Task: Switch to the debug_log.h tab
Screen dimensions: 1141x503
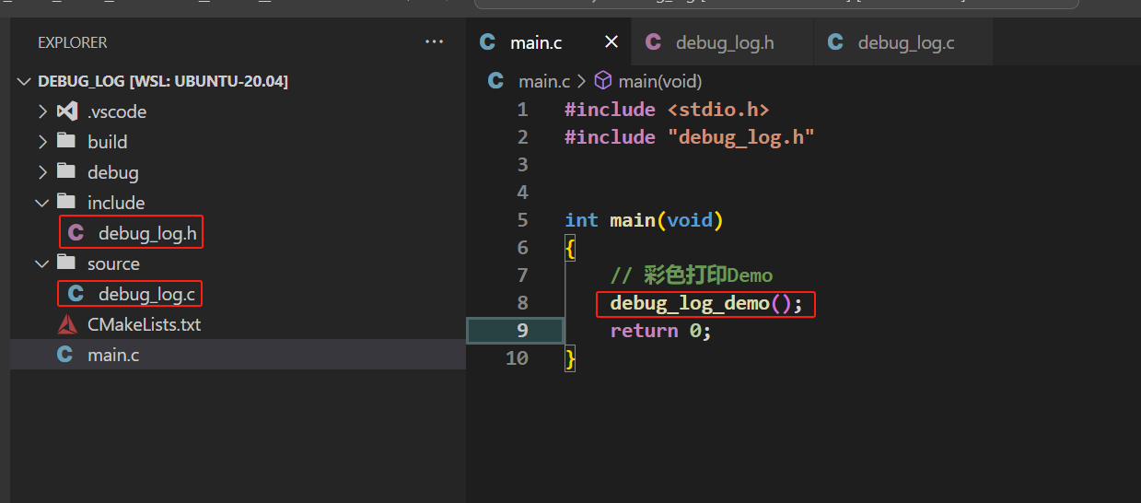Action: 724,42
